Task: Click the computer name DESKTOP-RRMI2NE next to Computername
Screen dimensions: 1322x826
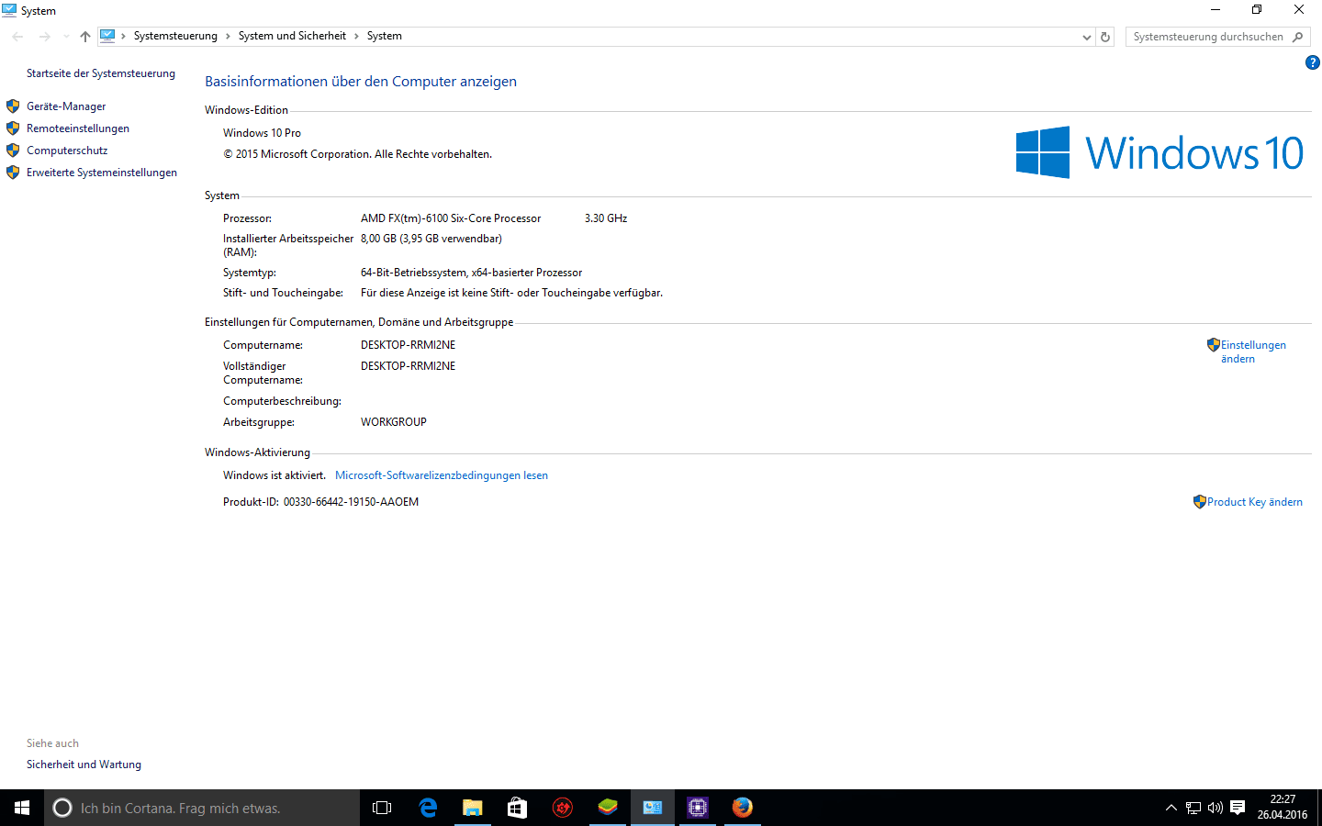Action: point(408,345)
